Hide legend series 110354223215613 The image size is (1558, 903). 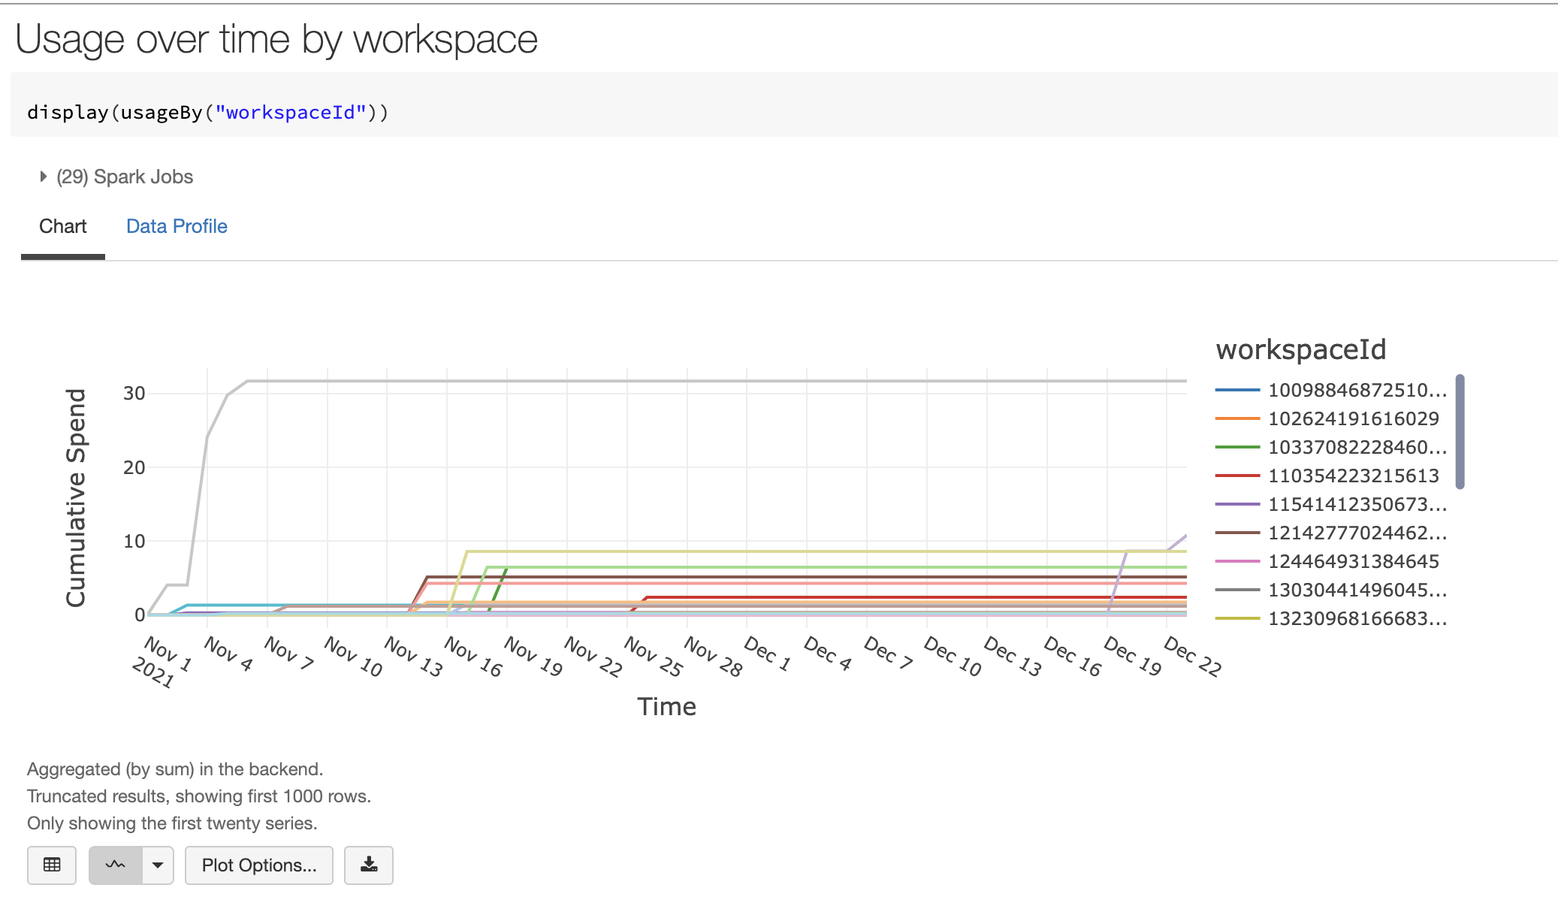tap(1353, 476)
